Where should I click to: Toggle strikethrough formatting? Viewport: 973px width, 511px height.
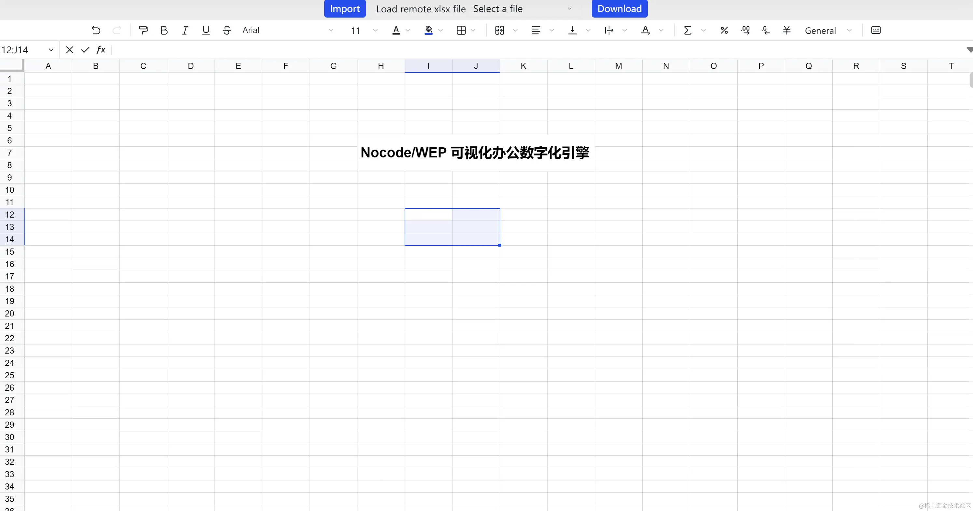point(227,30)
